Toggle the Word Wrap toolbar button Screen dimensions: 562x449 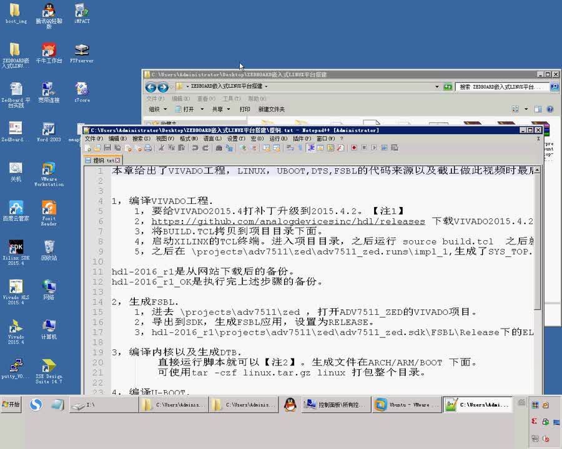coord(290,148)
